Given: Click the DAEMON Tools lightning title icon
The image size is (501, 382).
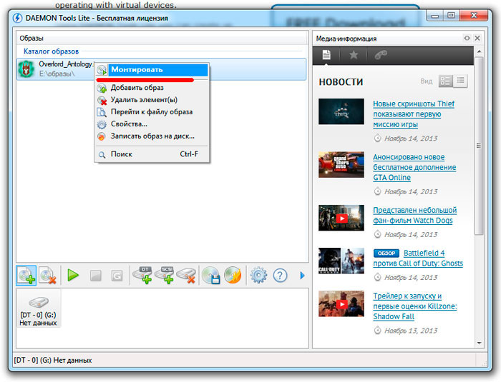Looking at the screenshot, I should pyautogui.click(x=18, y=18).
